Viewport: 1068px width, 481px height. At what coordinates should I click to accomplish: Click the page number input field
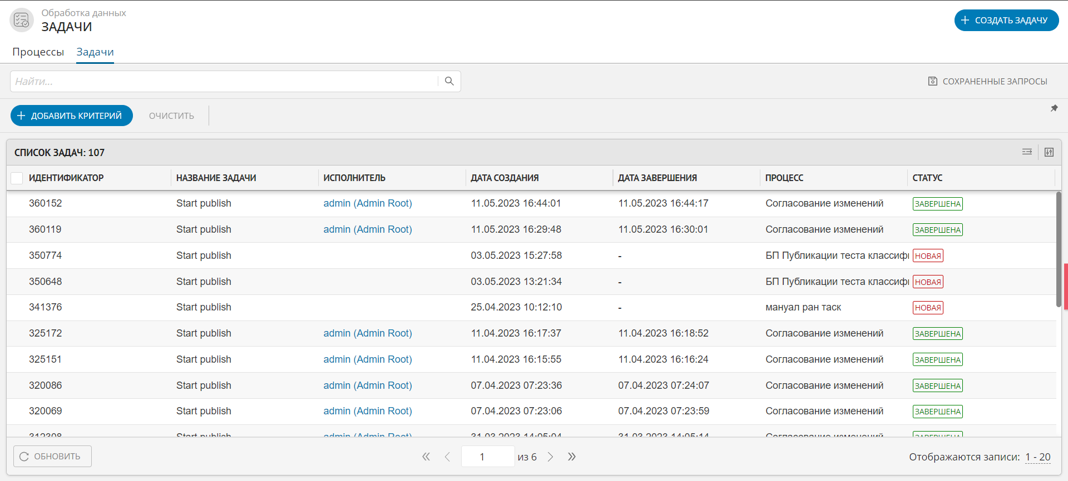pyautogui.click(x=488, y=457)
